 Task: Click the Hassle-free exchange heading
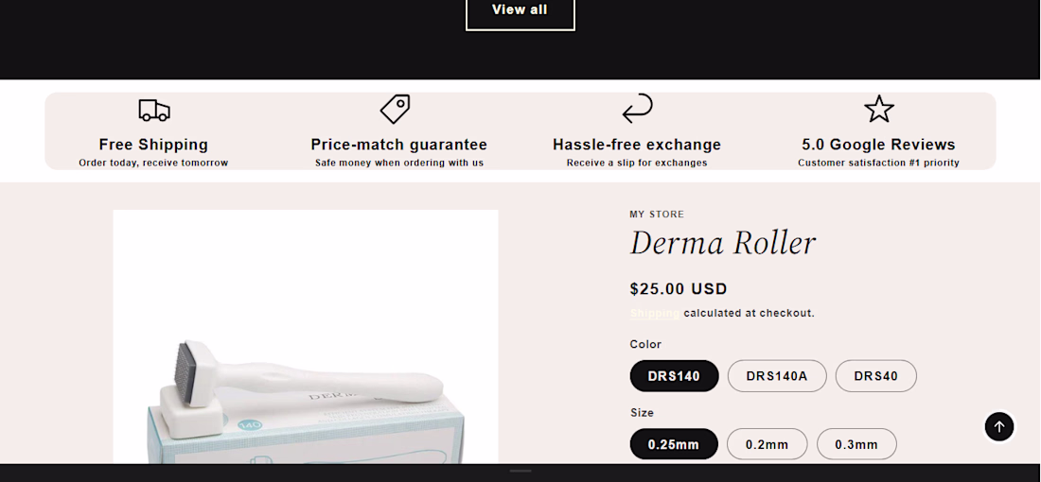(637, 145)
